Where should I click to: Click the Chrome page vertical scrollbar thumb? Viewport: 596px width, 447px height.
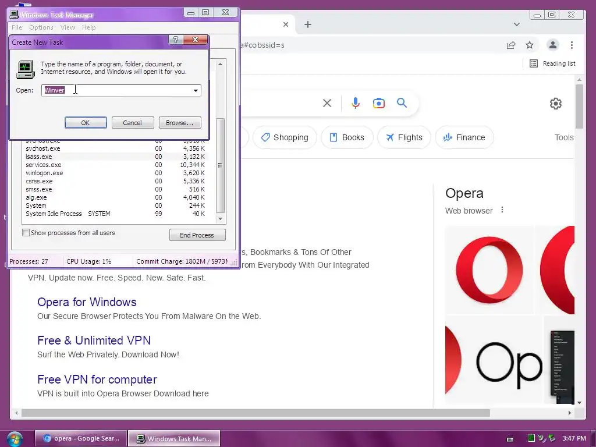579,107
